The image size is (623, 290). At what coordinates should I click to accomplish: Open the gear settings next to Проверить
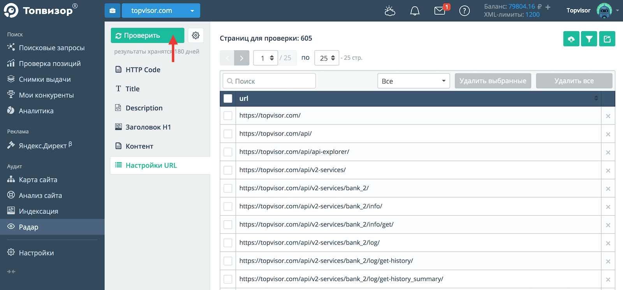coord(196,35)
